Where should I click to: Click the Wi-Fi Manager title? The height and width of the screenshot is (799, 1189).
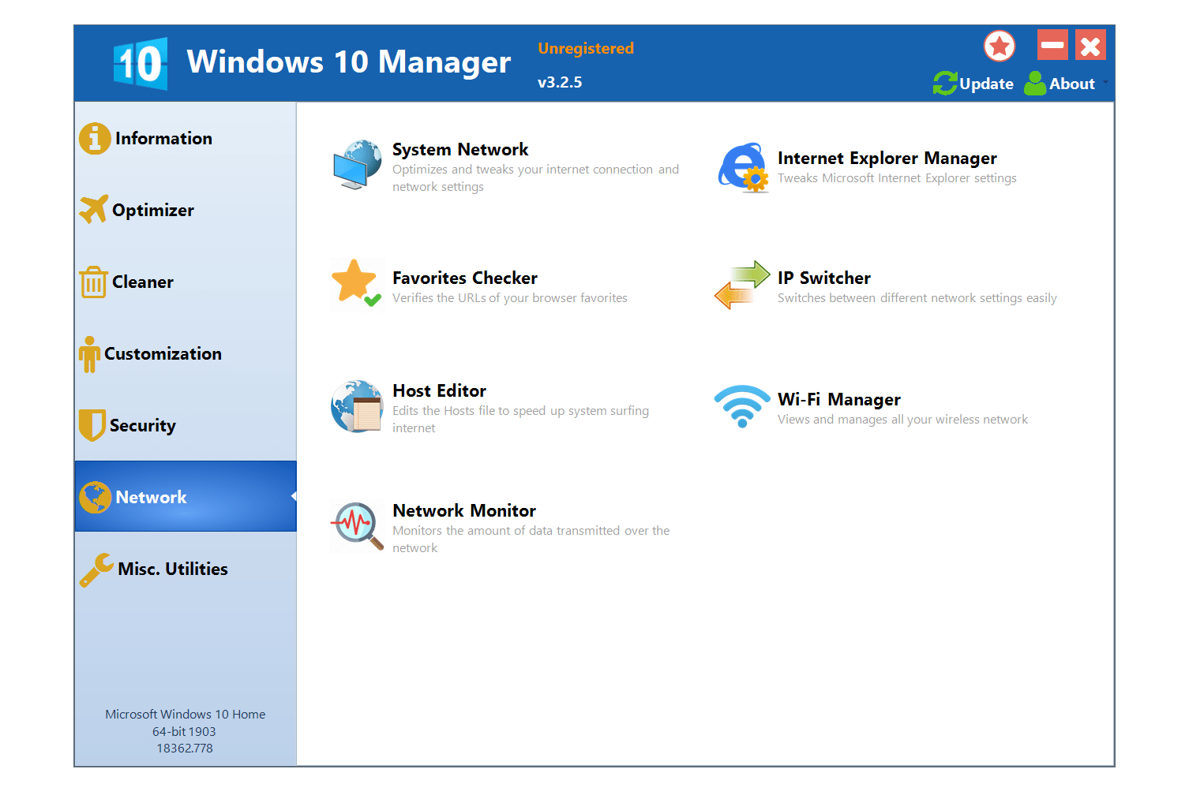coord(839,400)
